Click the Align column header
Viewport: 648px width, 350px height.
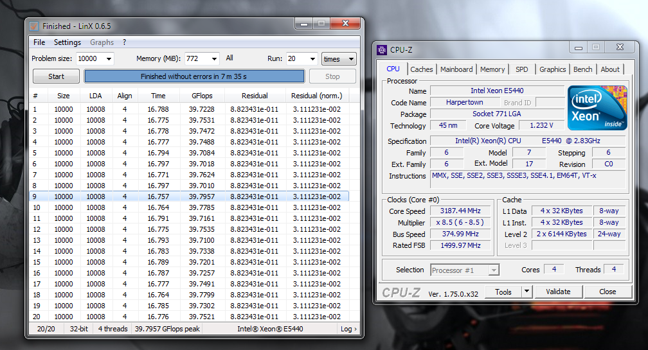tap(125, 96)
